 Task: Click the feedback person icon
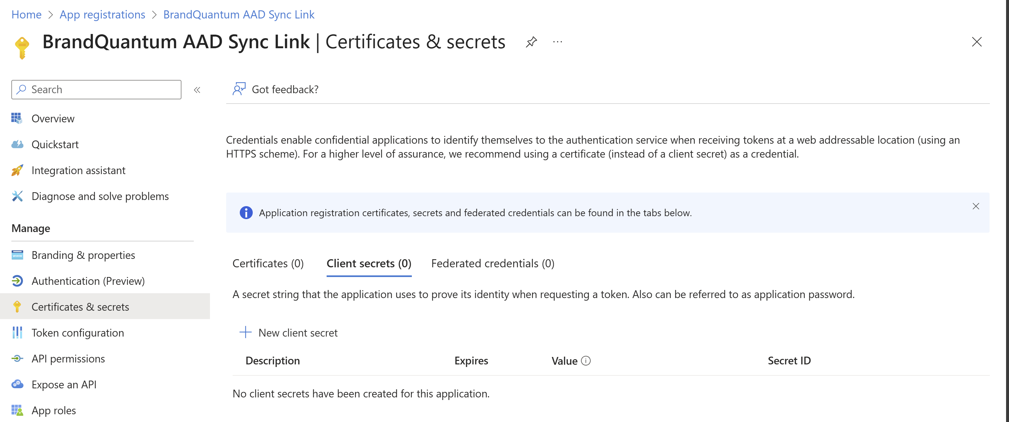point(239,89)
